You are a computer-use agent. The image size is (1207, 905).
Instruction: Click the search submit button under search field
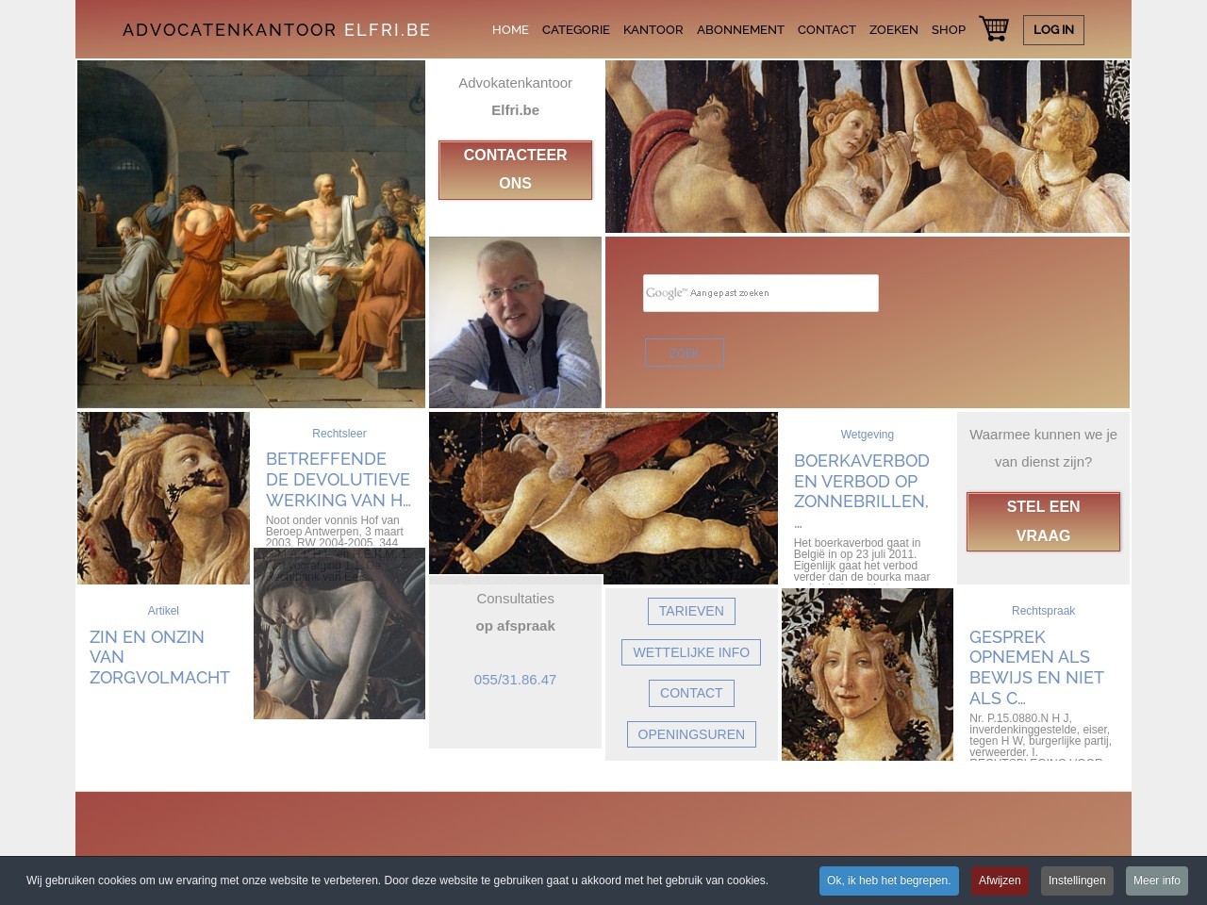(x=685, y=353)
